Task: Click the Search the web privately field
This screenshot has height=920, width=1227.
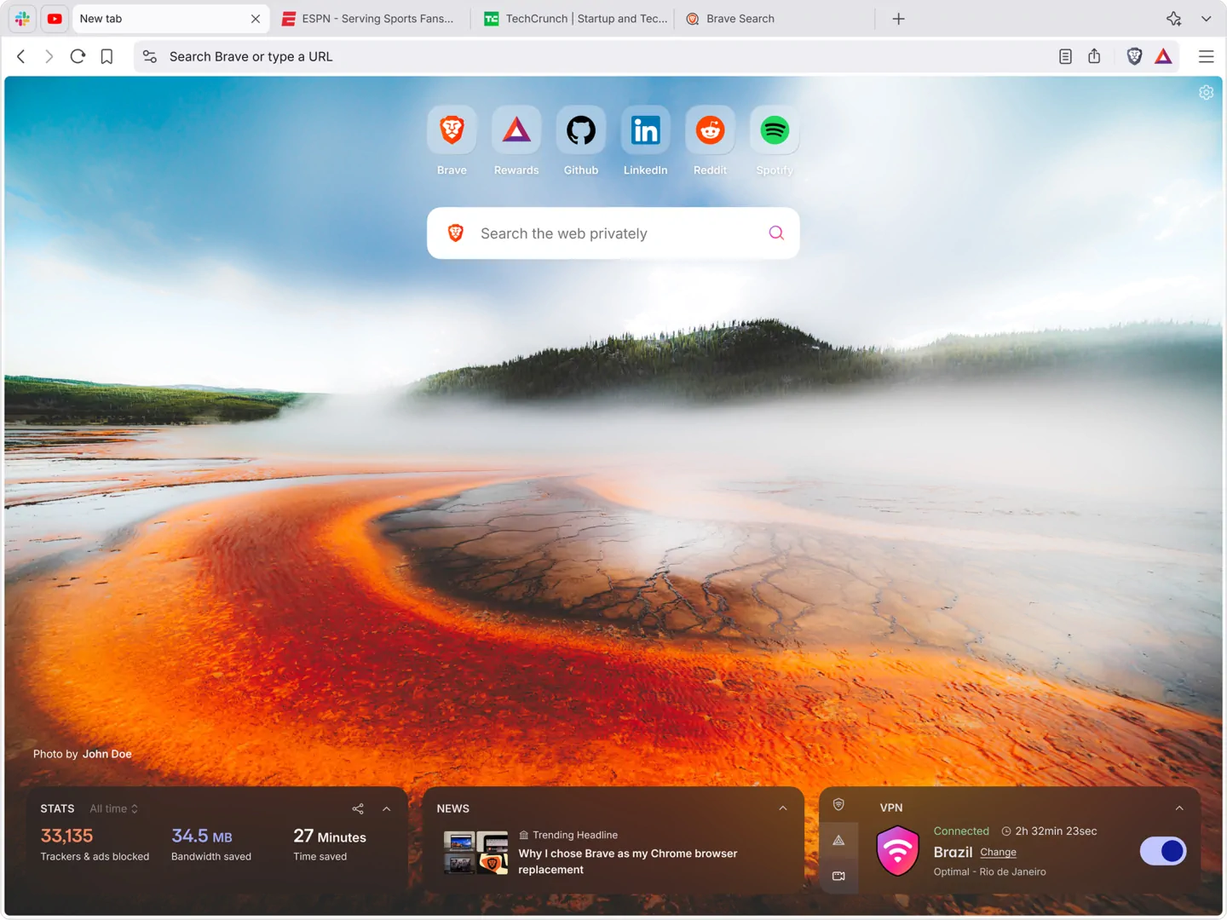Action: (x=613, y=233)
